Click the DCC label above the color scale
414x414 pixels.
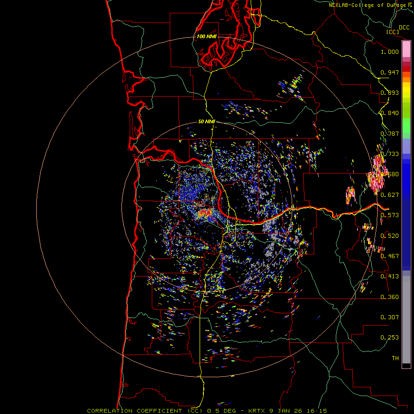tap(404, 28)
